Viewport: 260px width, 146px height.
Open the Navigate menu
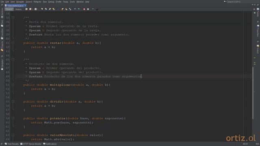pos(20,2)
